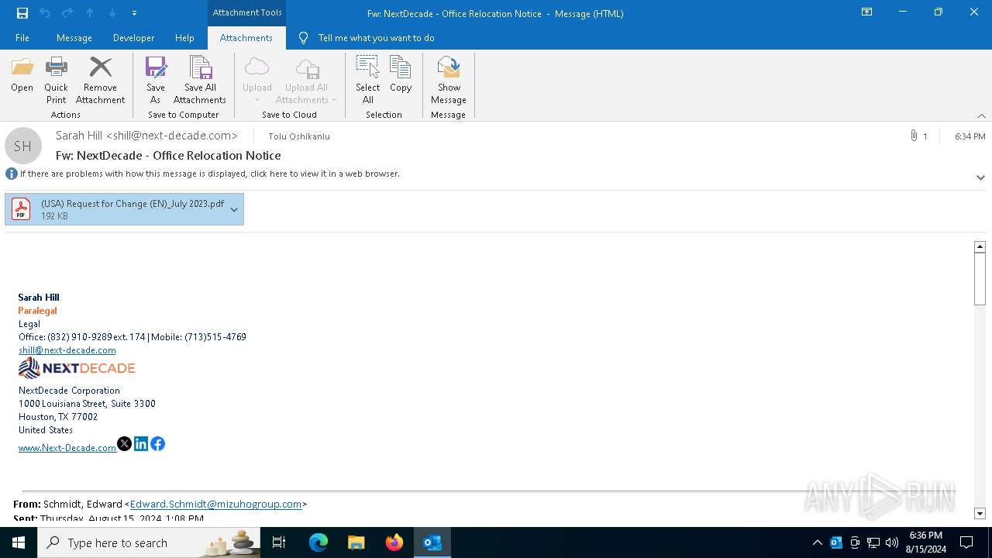Click the taskbar search box

(149, 542)
